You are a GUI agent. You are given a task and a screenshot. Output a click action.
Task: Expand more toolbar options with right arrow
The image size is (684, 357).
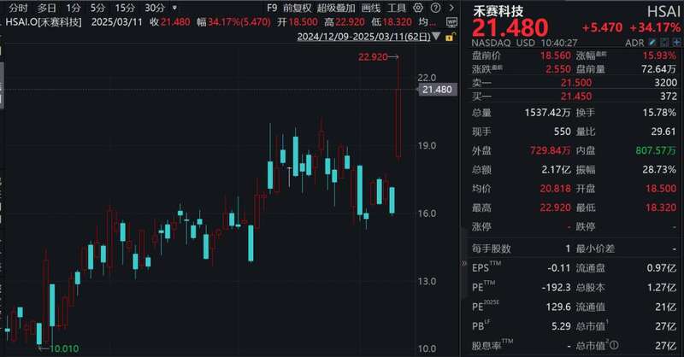point(451,8)
